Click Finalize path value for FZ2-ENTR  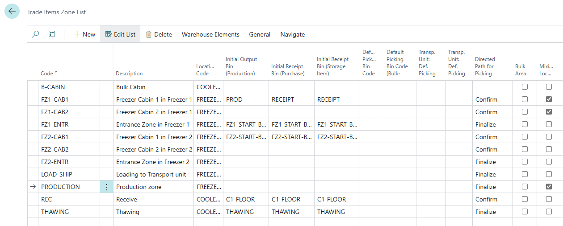pyautogui.click(x=492, y=162)
